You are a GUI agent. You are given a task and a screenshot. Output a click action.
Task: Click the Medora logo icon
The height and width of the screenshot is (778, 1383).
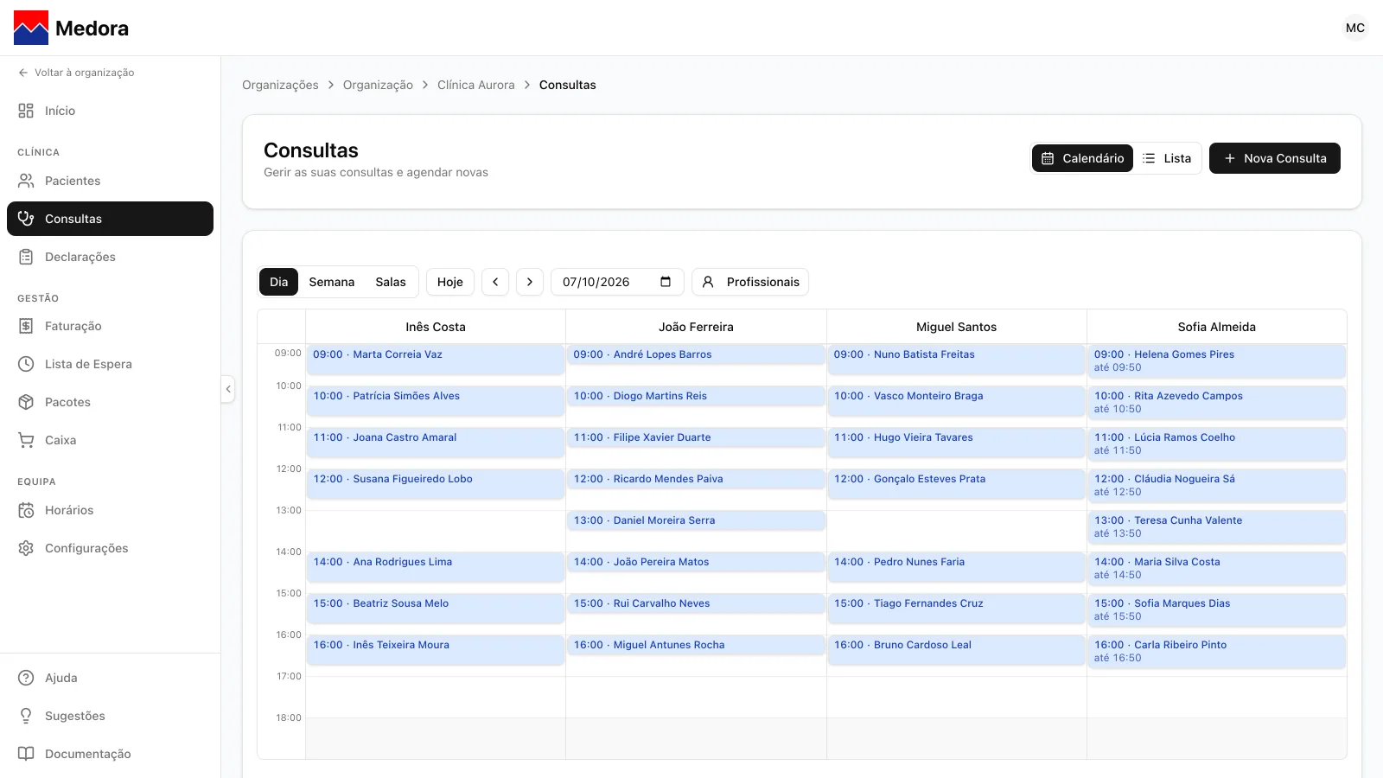pos(31,28)
